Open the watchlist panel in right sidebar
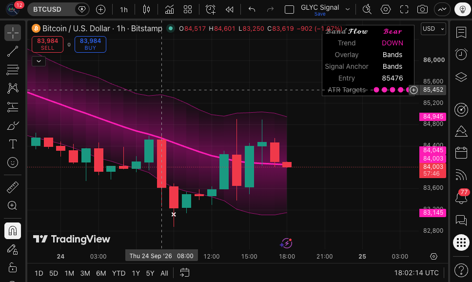Screen dimensions: 472x282 [x=461, y=32]
